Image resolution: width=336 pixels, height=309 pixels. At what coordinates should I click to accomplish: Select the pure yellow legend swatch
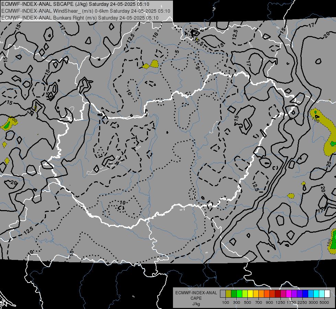click(x=250, y=294)
